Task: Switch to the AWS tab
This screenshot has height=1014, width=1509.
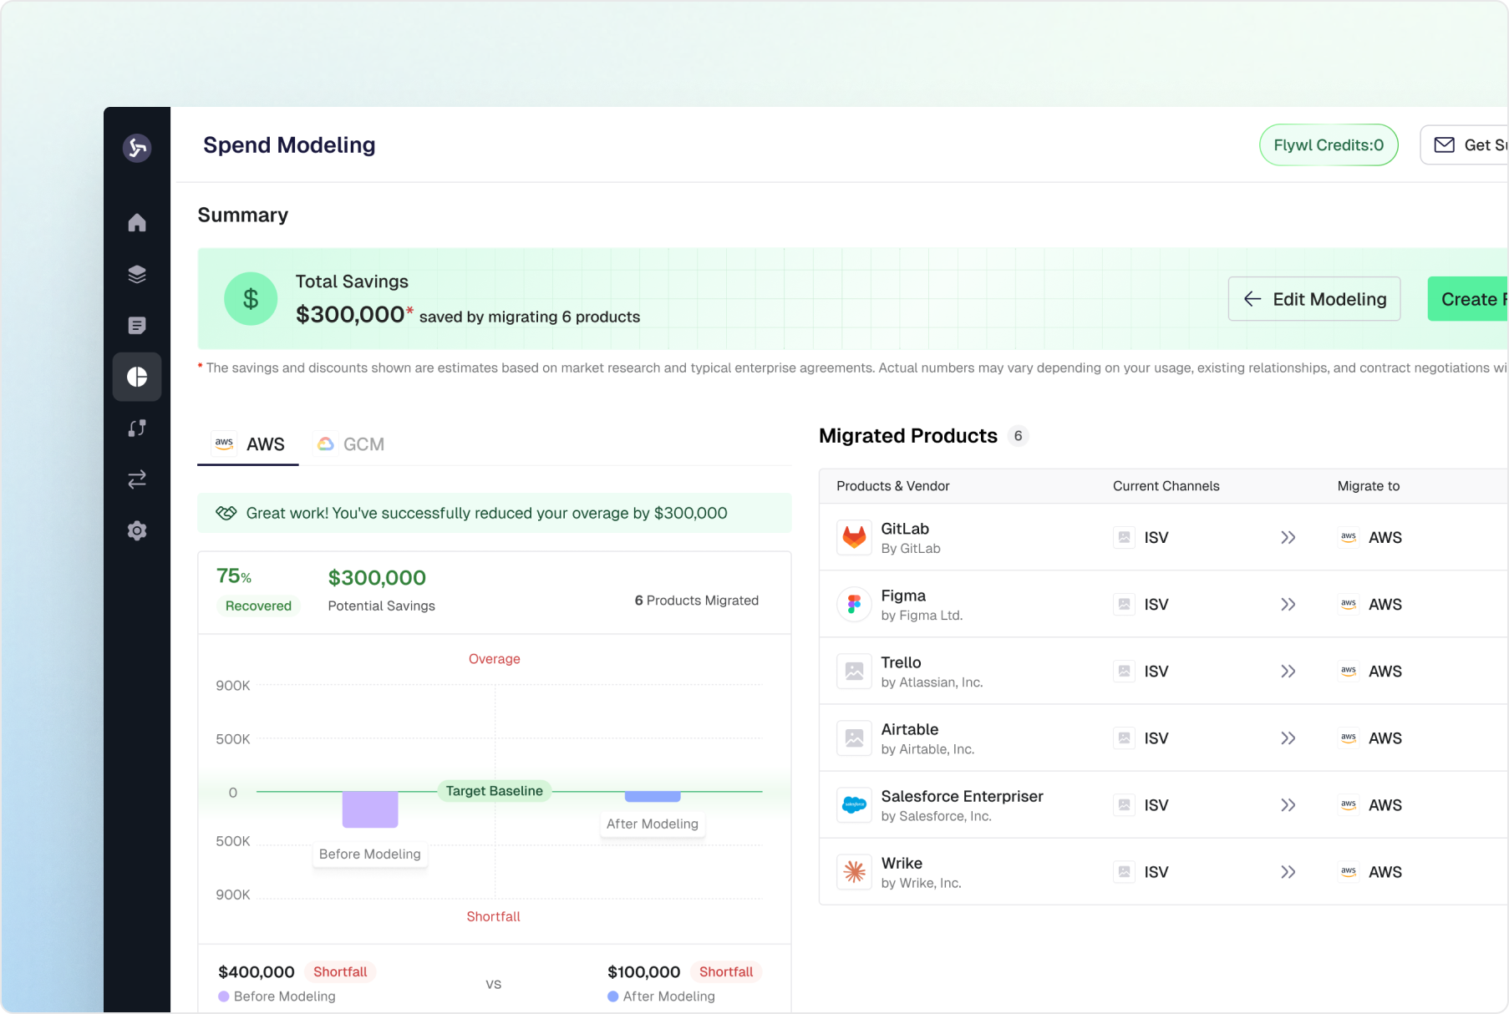Action: click(248, 444)
